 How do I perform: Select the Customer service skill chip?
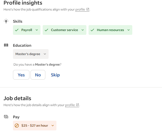tap(65, 30)
